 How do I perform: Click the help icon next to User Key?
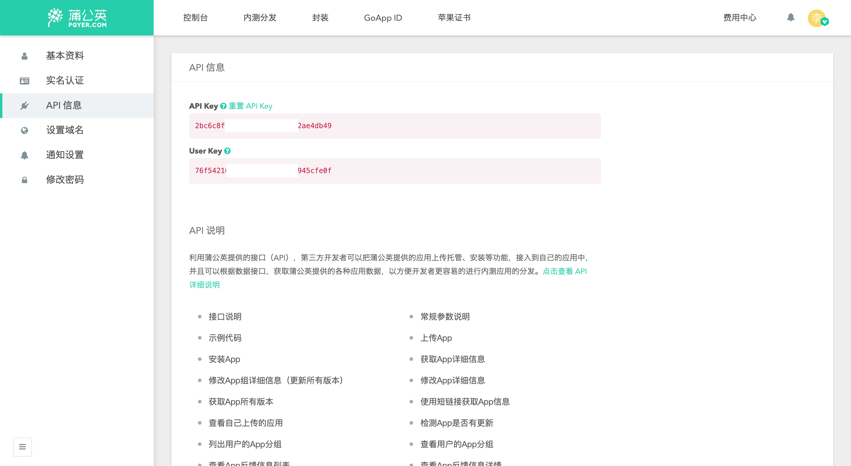pyautogui.click(x=227, y=151)
